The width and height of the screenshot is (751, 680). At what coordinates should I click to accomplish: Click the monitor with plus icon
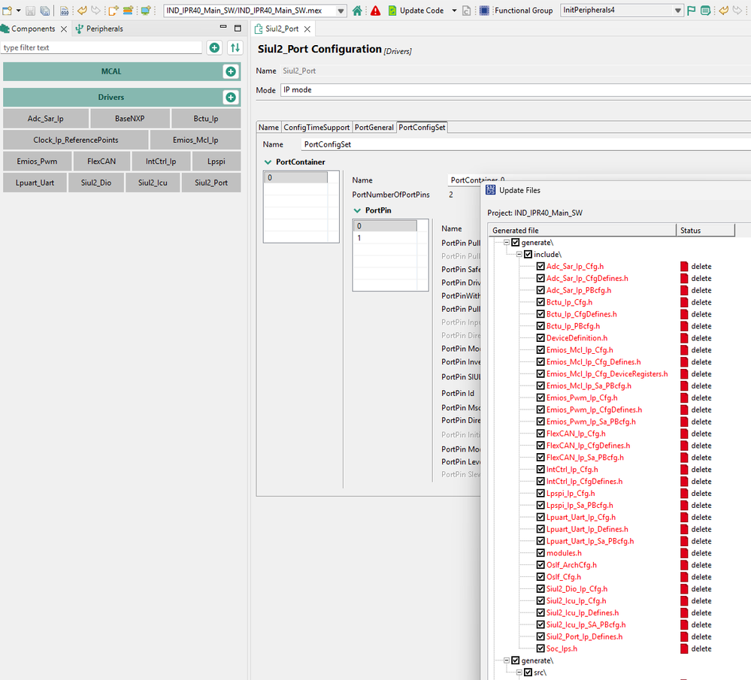(x=146, y=10)
